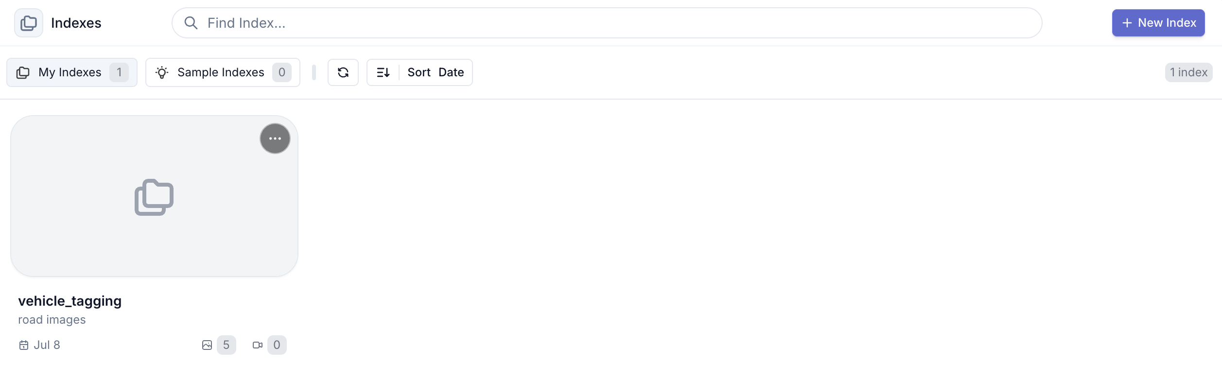1222x381 pixels.
Task: Switch to the Sample Indexes tab
Action: point(221,72)
